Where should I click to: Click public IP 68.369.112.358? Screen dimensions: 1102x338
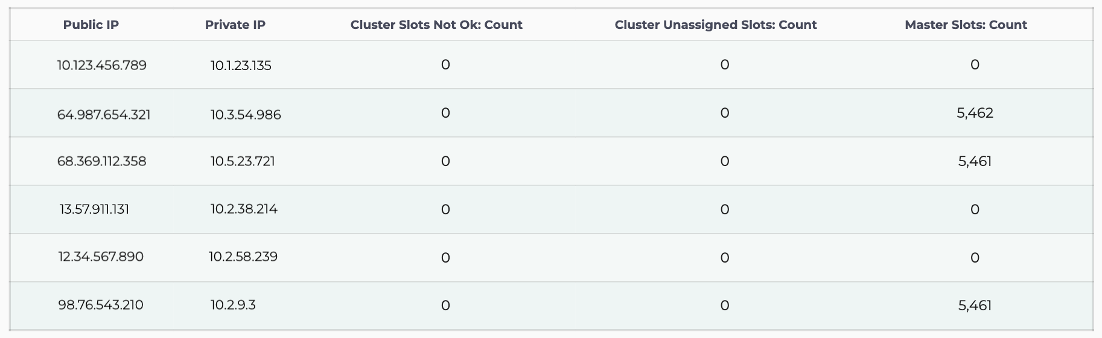pyautogui.click(x=102, y=161)
